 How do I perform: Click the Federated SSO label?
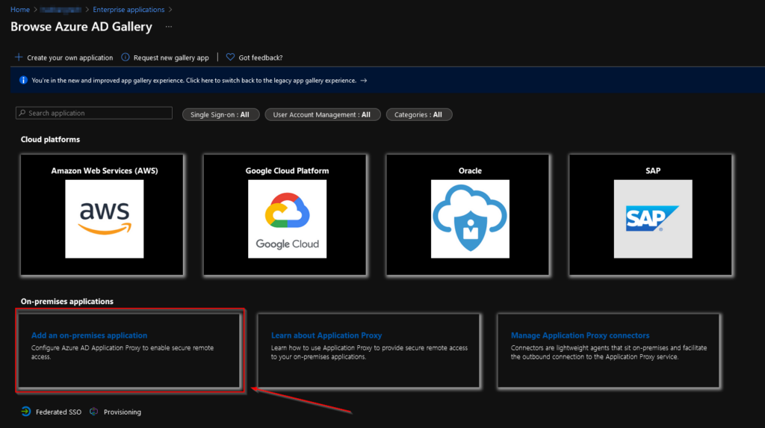58,412
